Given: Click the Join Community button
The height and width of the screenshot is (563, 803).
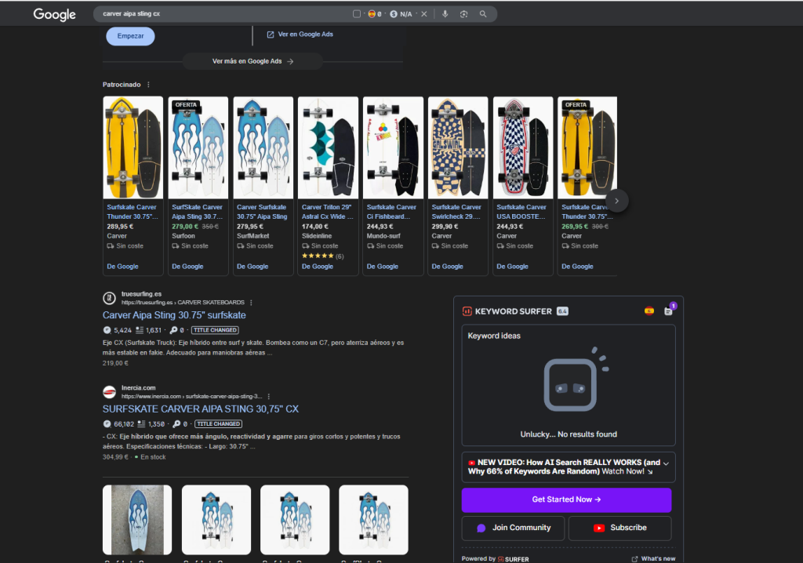Looking at the screenshot, I should coord(514,528).
